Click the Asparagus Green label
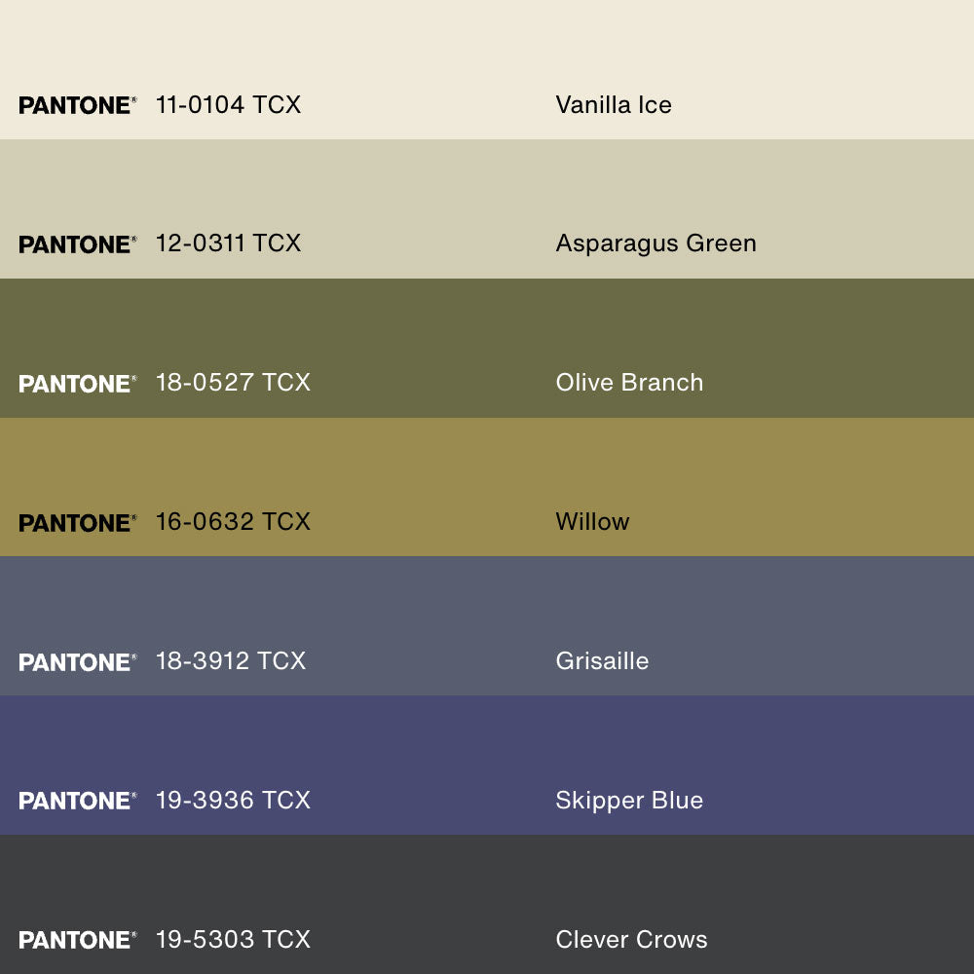The image size is (974, 974). [656, 243]
